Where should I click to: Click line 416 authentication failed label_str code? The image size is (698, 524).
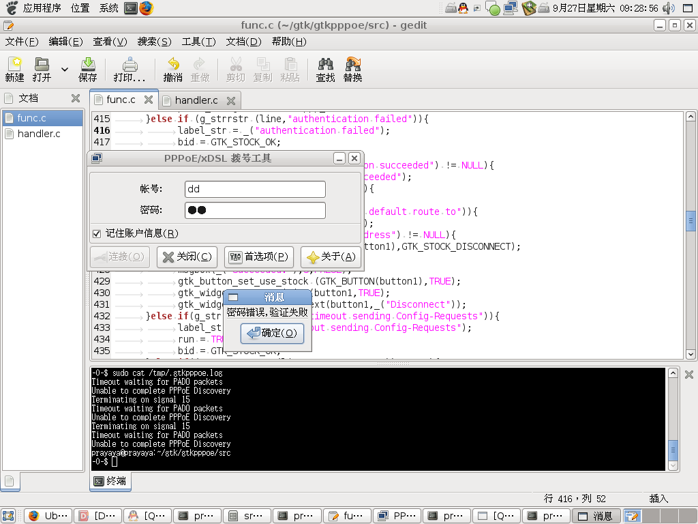[284, 130]
